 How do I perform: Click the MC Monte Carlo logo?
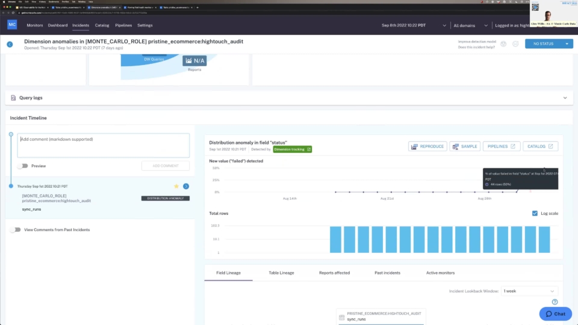pos(12,25)
